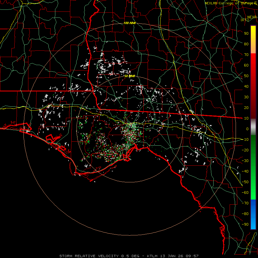Click the "STORM RELATIVE VELOCITY" product title
The width and height of the screenshot is (258, 258).
click(x=89, y=256)
